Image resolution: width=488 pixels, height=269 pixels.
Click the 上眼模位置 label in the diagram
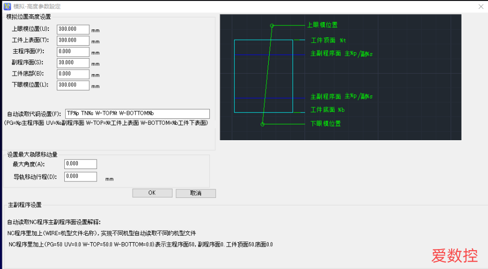(323, 25)
